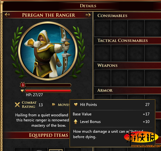This screenshot has width=161, height=151.
Task: Select the second Tactical Consumables slot
Action: pyautogui.click(x=119, y=53)
